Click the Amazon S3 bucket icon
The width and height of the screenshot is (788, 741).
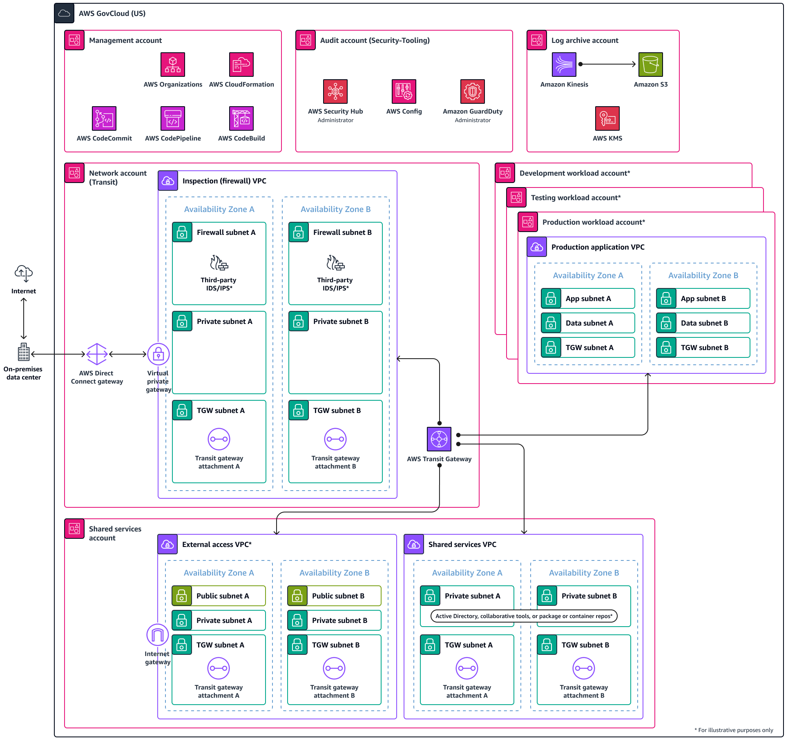coord(651,65)
